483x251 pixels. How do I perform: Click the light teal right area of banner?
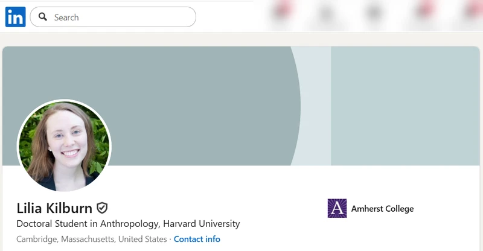tap(405, 106)
